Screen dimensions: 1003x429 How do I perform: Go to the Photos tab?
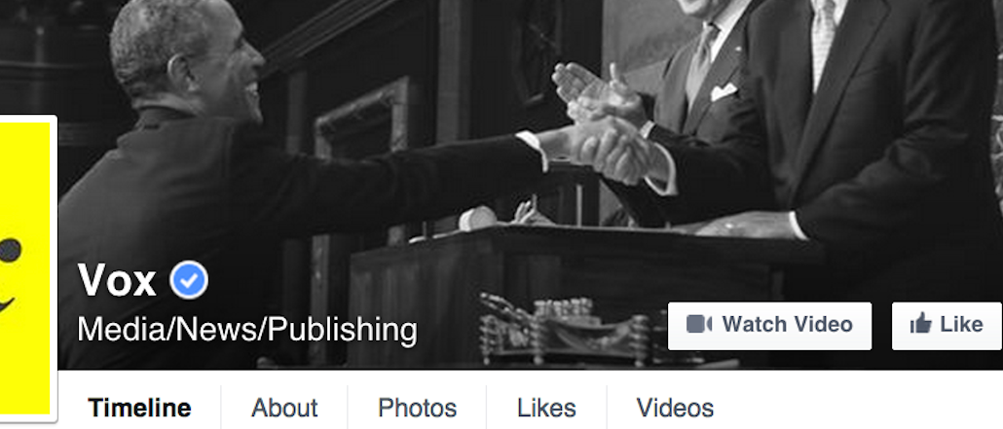coord(417,408)
